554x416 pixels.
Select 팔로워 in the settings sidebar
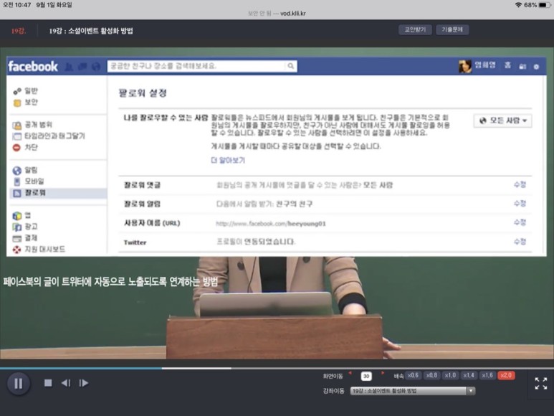click(57, 193)
